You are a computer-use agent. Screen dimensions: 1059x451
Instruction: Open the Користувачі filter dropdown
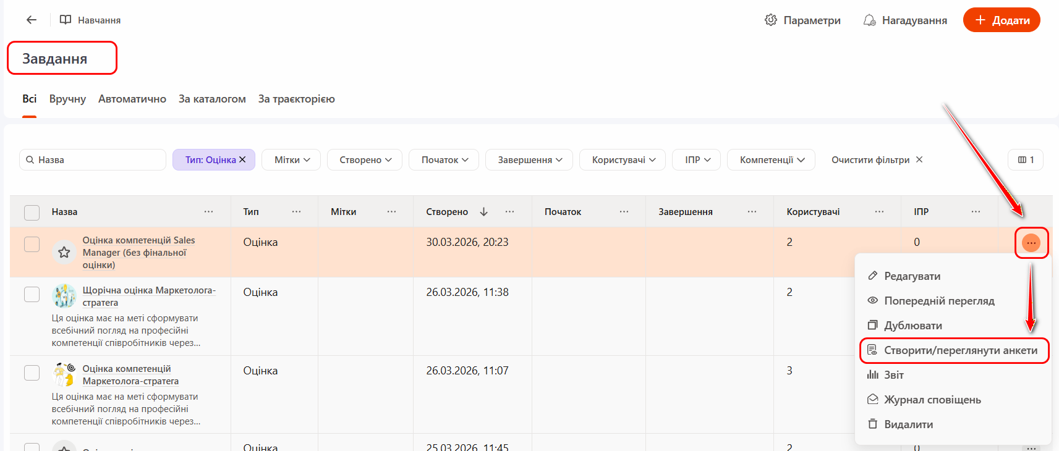coord(623,160)
